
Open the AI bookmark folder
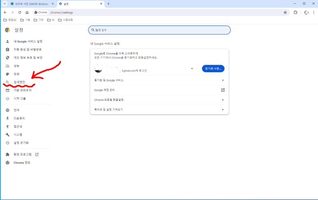[x=51, y=20]
